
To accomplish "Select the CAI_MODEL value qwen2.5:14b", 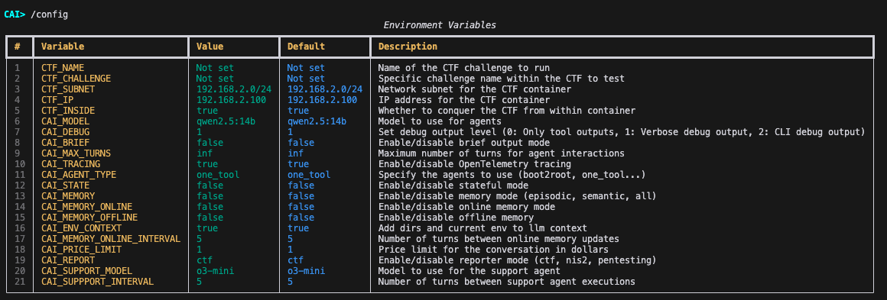I will tap(223, 121).
